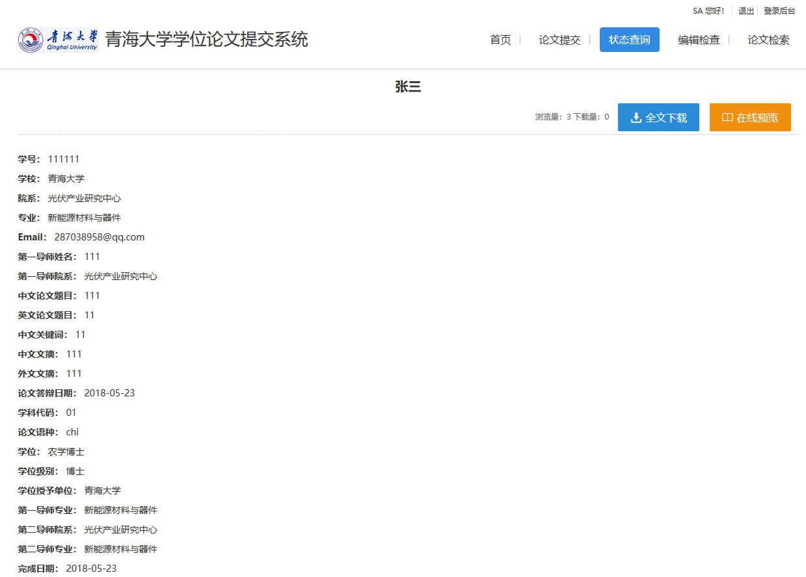Go to 论文提交 page

click(x=559, y=40)
